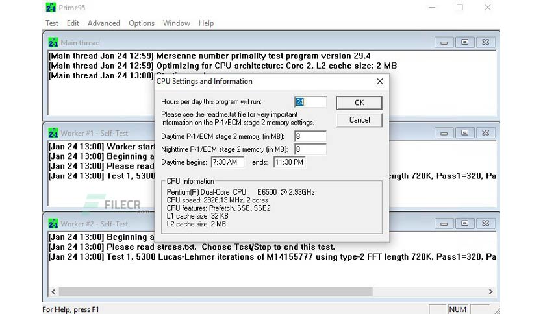Screen dimensions: 543x314
Task: Click the Worker #1 - Self-Test title
Action: [x=94, y=133]
